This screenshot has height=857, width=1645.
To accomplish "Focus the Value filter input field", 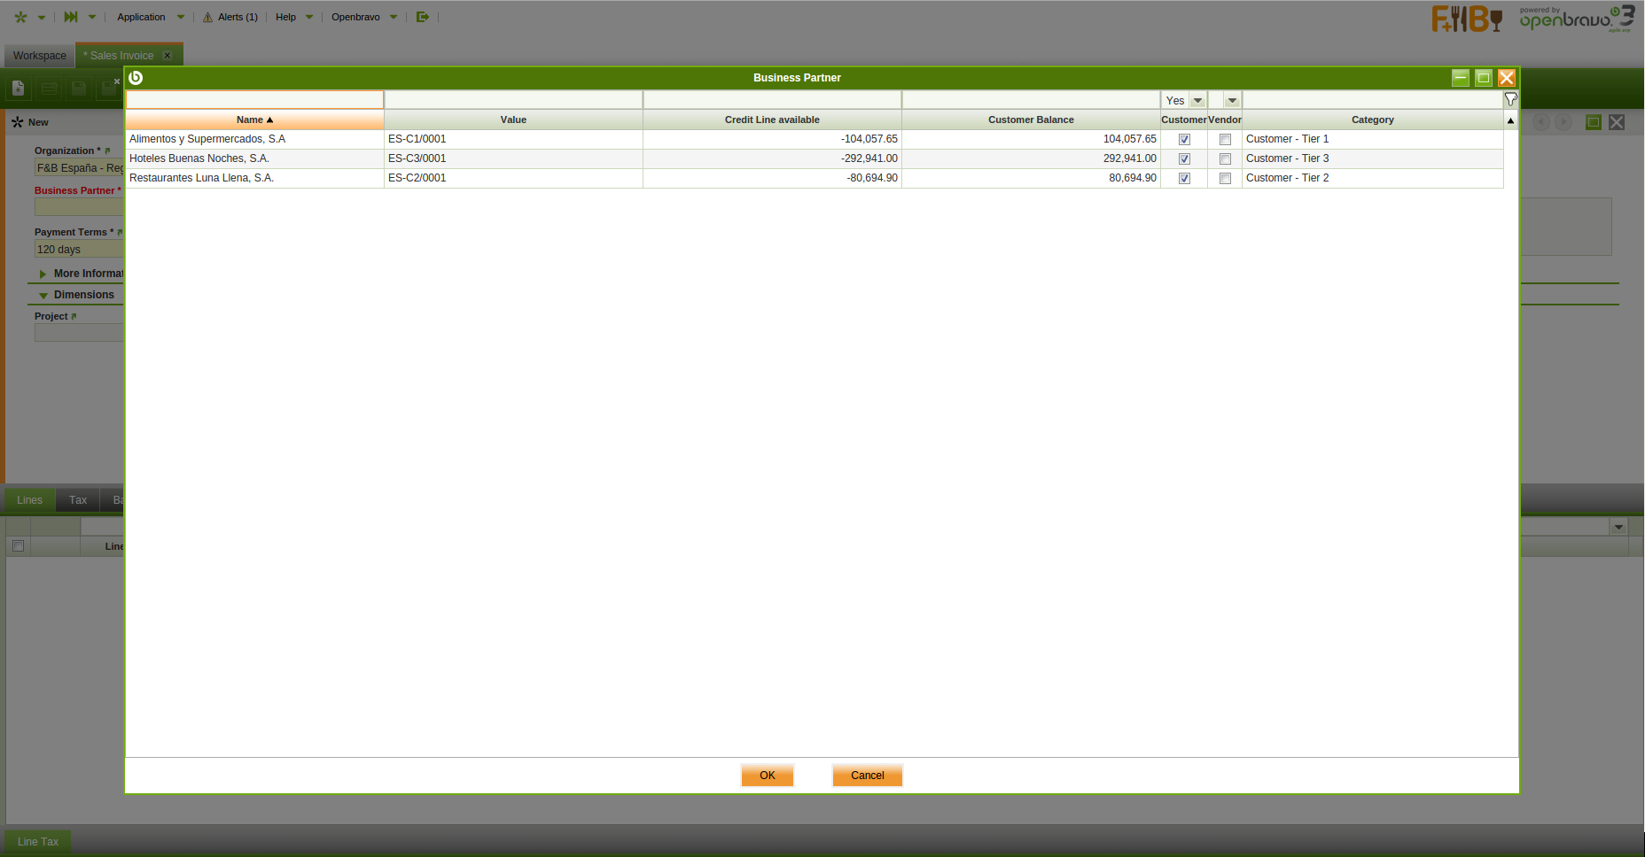I will point(513,100).
